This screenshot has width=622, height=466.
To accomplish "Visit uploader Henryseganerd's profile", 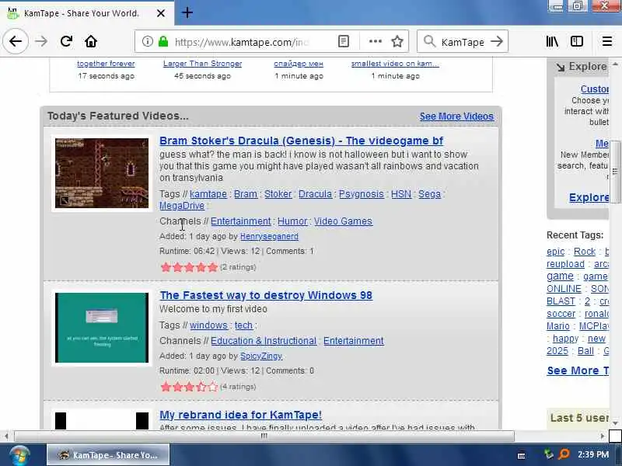I will pos(269,237).
